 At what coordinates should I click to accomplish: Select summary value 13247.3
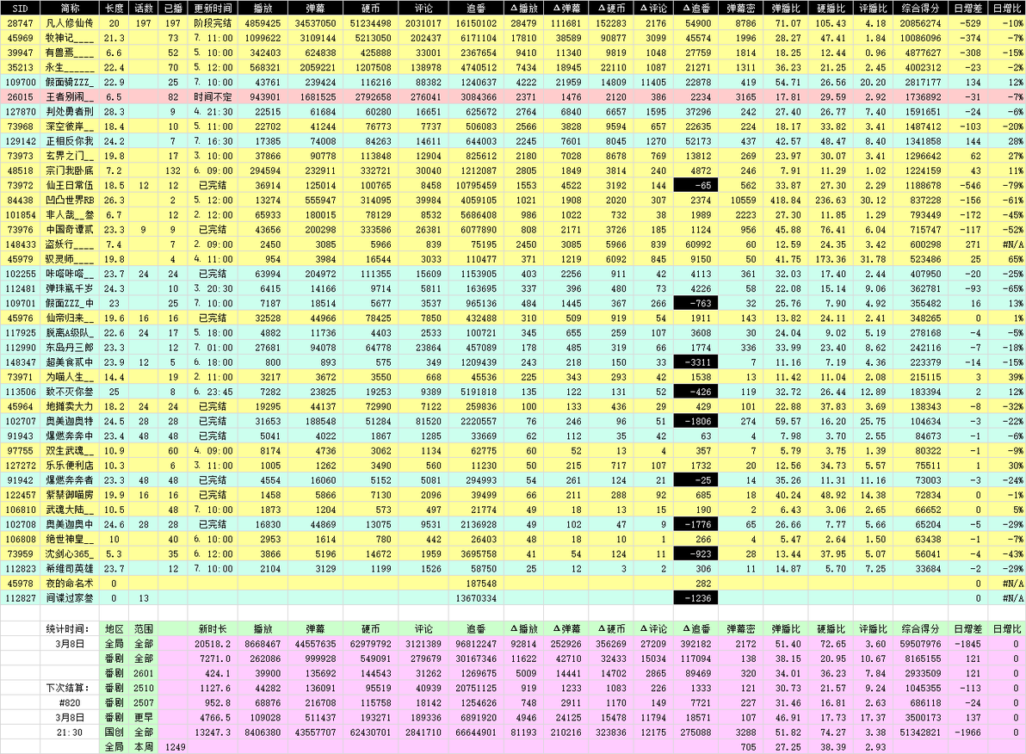tap(213, 732)
